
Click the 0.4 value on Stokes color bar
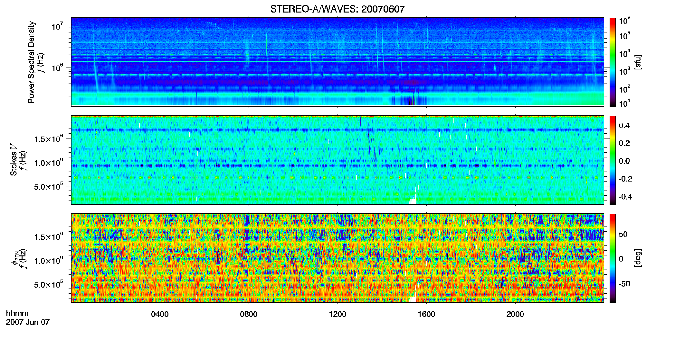point(624,126)
